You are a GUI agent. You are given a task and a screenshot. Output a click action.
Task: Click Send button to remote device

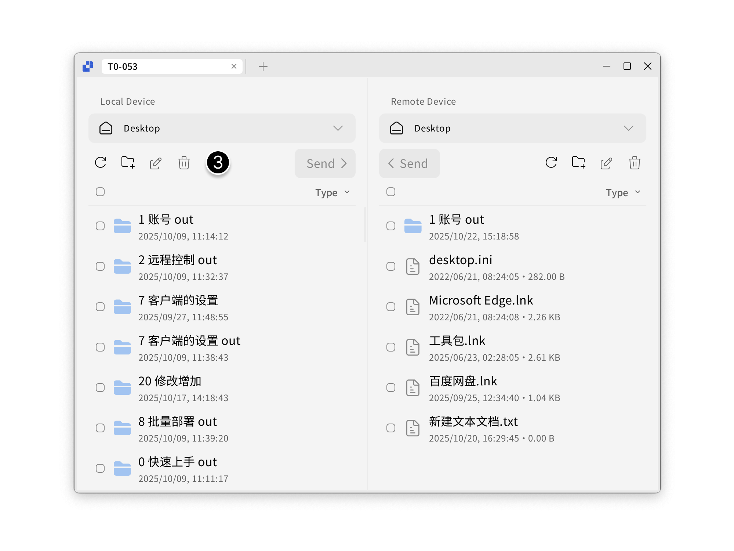[325, 163]
